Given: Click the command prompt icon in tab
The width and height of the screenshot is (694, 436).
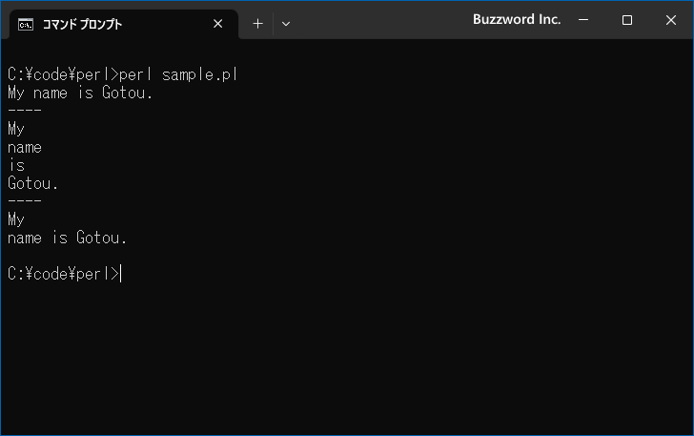Looking at the screenshot, I should tap(25, 25).
